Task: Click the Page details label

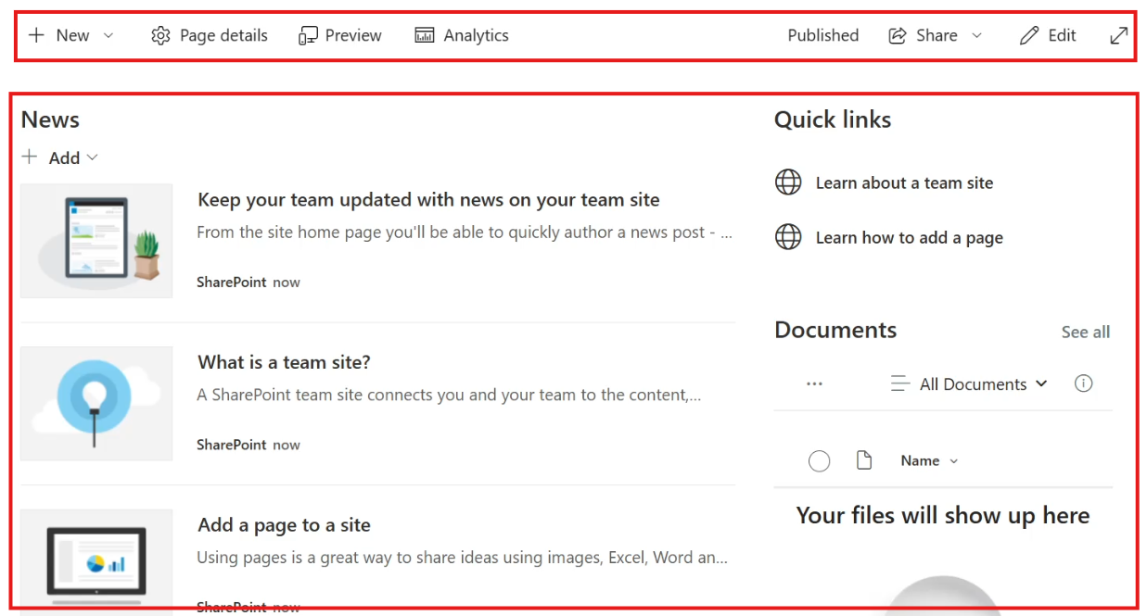Action: click(x=223, y=35)
